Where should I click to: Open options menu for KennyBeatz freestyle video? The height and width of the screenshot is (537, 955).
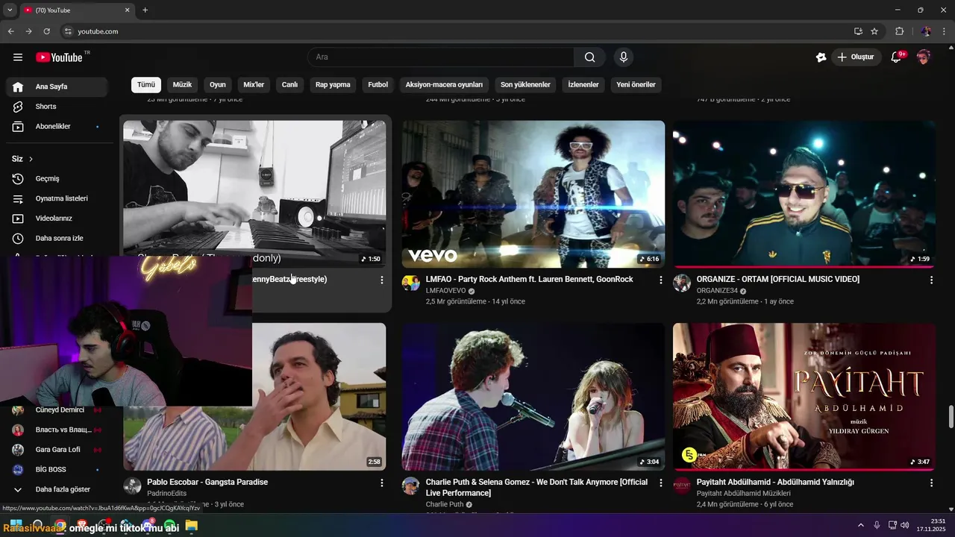pyautogui.click(x=382, y=280)
